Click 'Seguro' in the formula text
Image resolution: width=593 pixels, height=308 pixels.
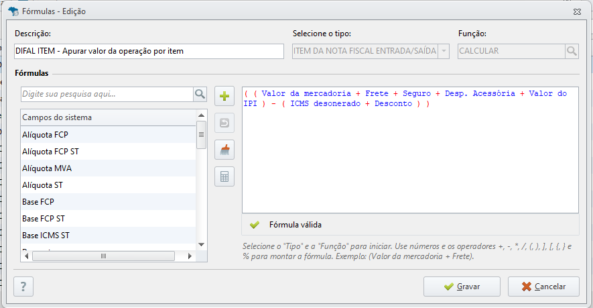point(417,93)
